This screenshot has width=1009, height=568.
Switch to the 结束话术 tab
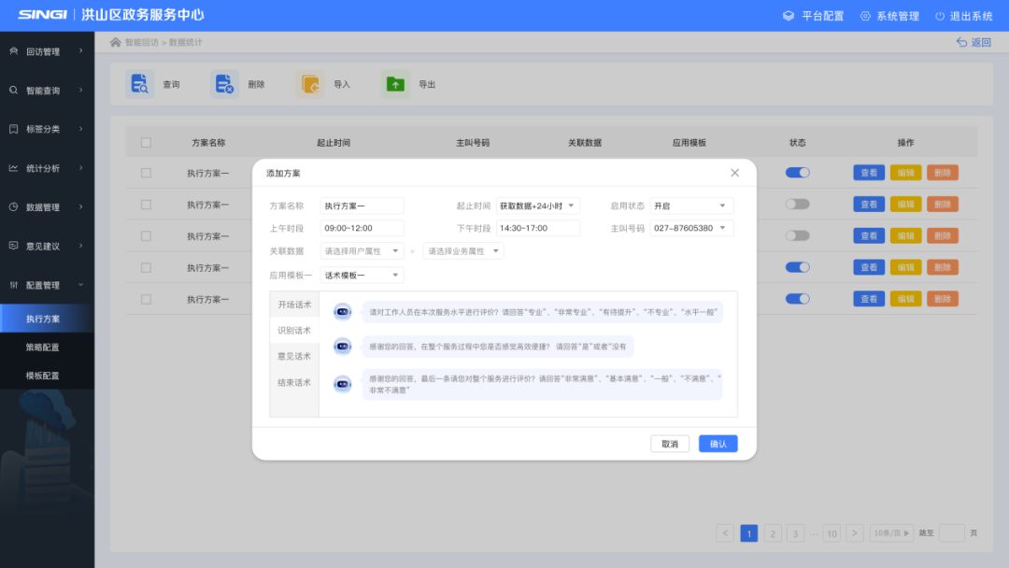294,382
